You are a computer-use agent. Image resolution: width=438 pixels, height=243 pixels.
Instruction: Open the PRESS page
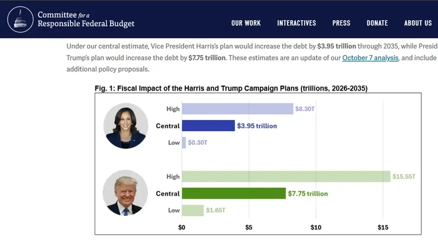[x=341, y=23]
